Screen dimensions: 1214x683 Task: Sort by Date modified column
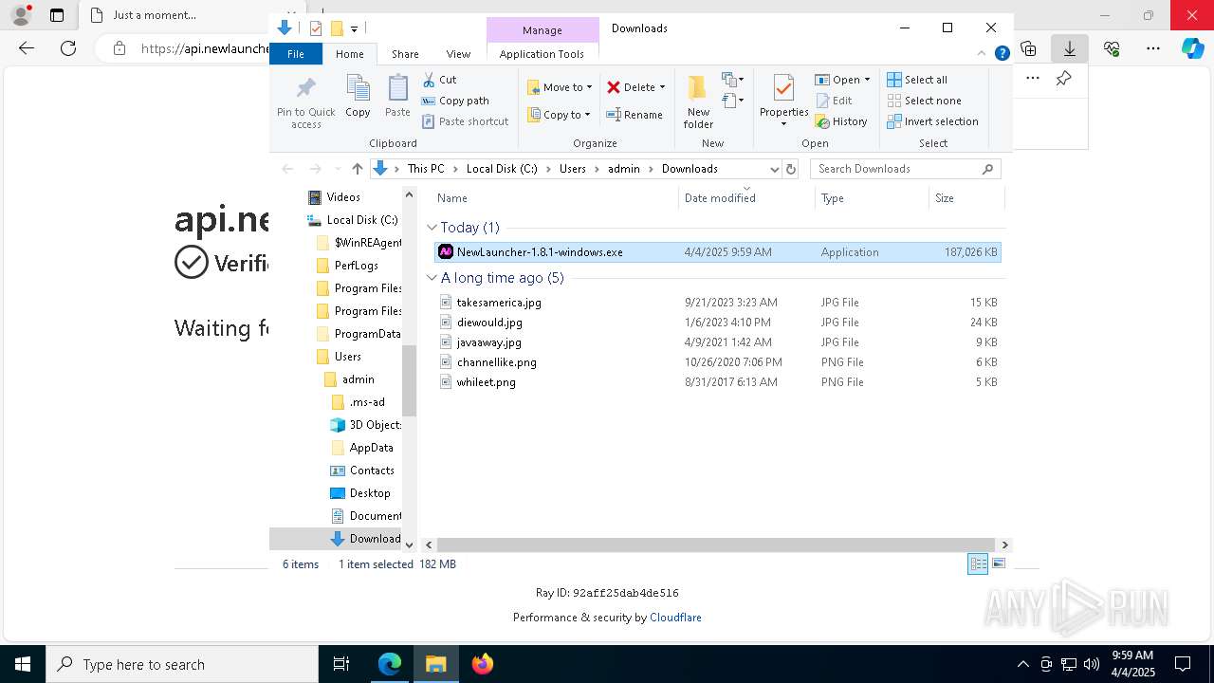[746, 198]
